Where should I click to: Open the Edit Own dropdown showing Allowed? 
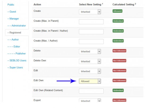tap(90, 81)
